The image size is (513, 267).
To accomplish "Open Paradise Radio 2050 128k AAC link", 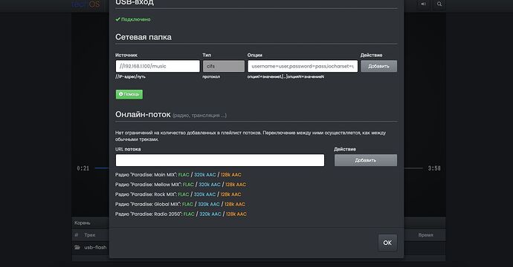I will pos(236,214).
